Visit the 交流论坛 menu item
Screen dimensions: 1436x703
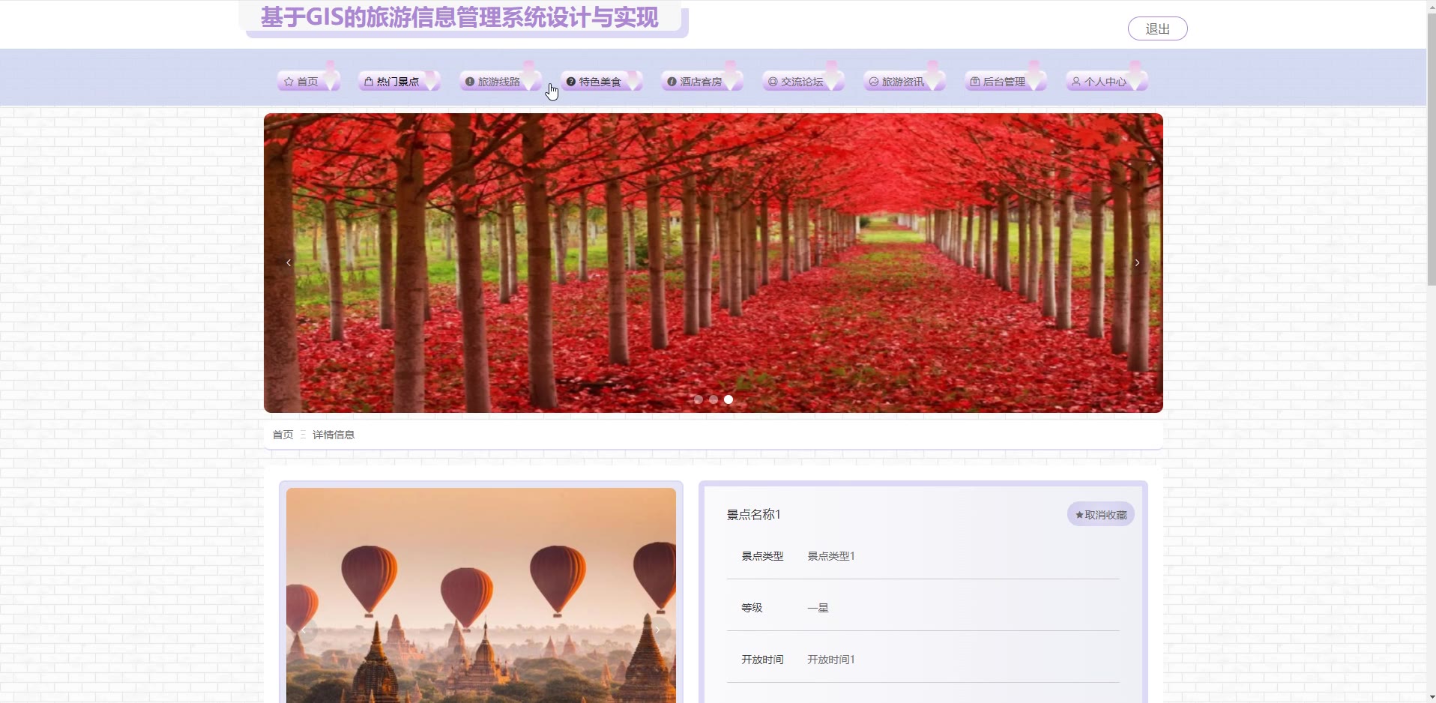pyautogui.click(x=803, y=82)
